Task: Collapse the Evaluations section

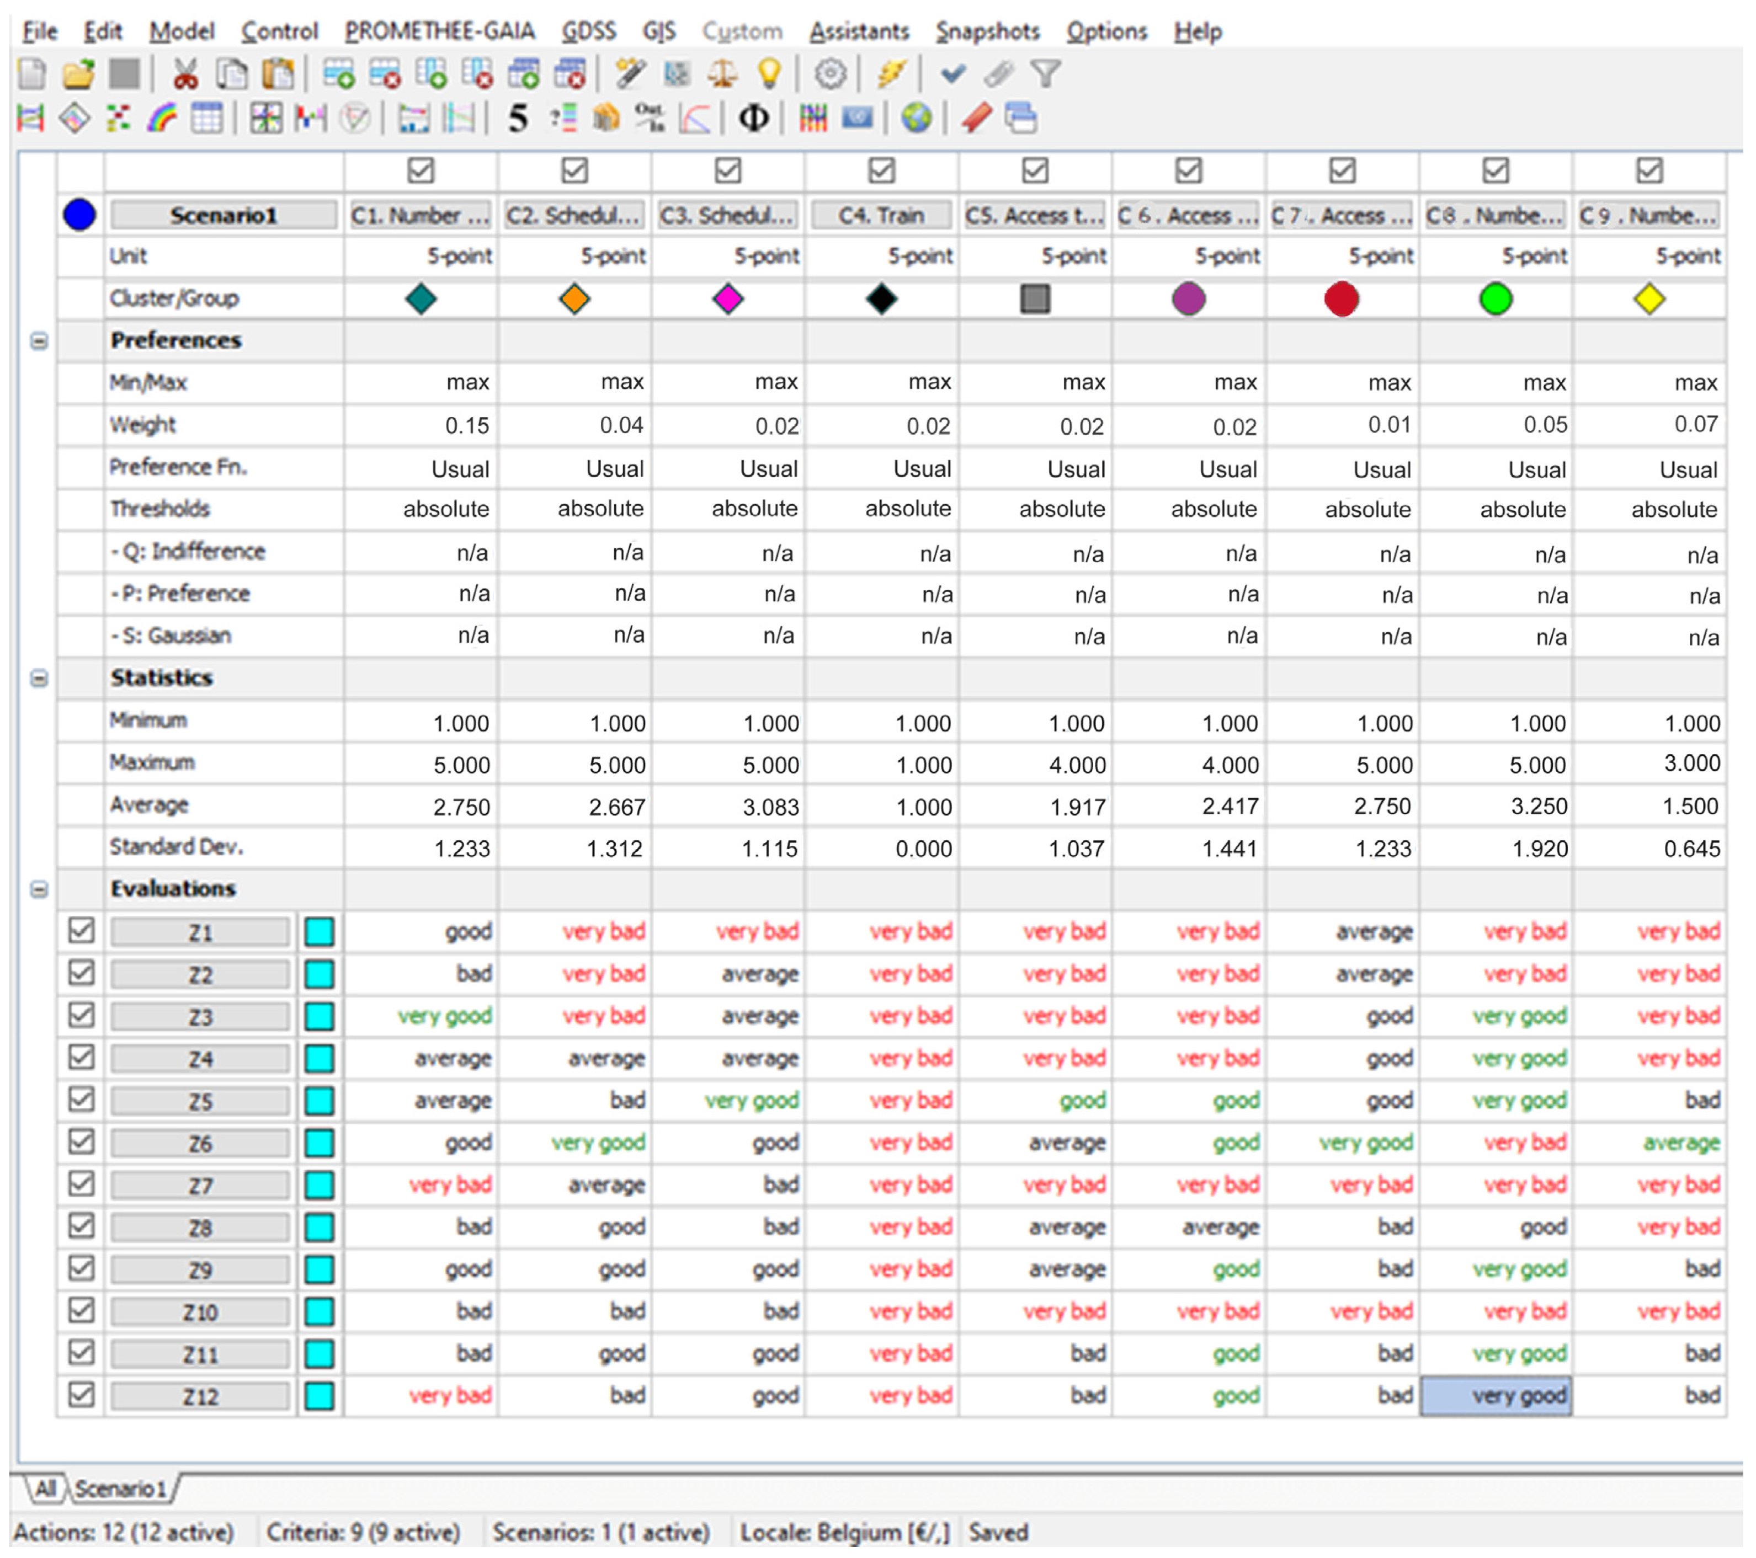Action: coord(39,889)
